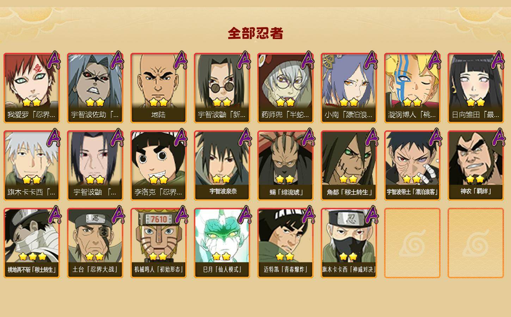This screenshot has height=317, width=511.
Task: Choose the 蝎「绯流琥」ninja portrait
Action: 285,166
